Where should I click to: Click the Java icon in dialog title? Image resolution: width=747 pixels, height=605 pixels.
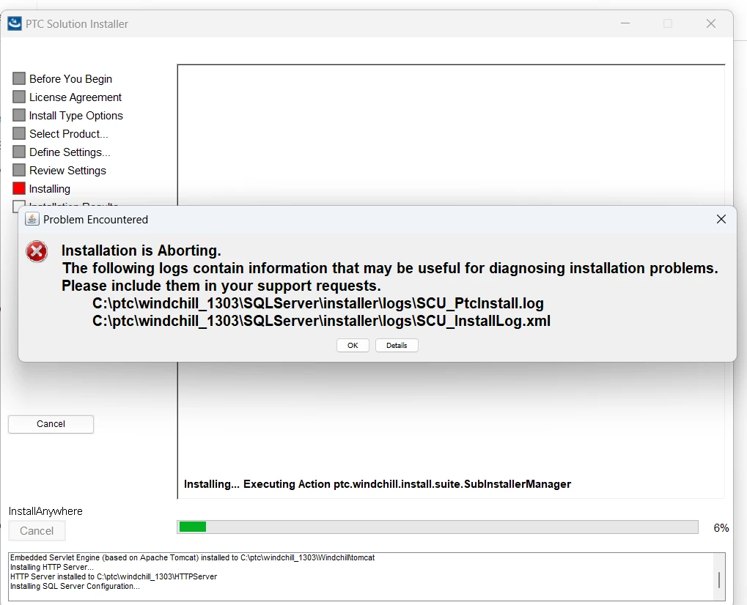pyautogui.click(x=32, y=219)
